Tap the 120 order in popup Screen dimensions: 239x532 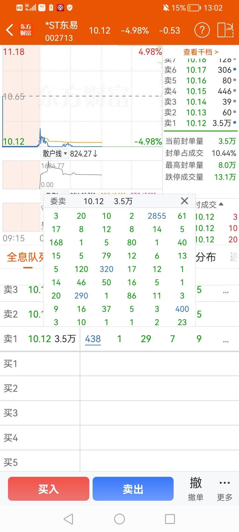pyautogui.click(x=81, y=269)
